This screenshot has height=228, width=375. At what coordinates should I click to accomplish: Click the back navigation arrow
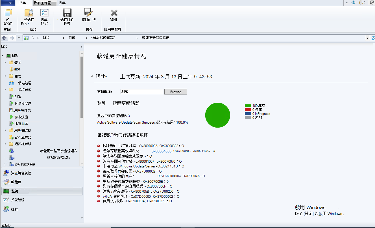click(x=5, y=38)
